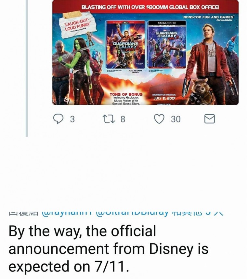Open the second @ mention in the reply line
The image size is (247, 279).
tap(132, 213)
